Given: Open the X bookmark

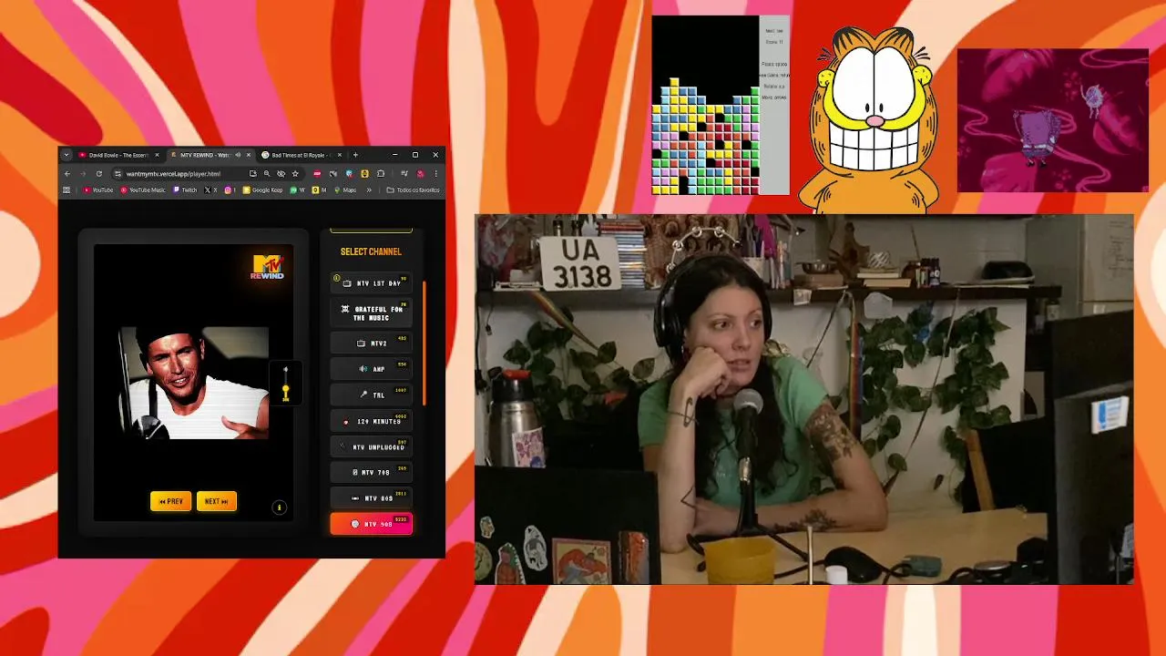Looking at the screenshot, I should click(x=212, y=190).
